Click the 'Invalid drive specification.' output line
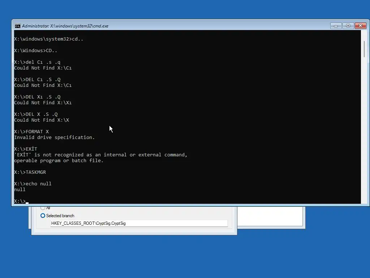Image resolution: width=370 pixels, height=278 pixels. pyautogui.click(x=54, y=137)
